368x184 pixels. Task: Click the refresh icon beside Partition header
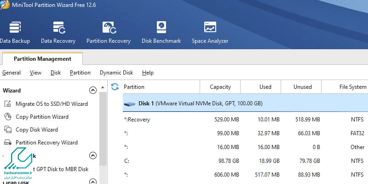pos(115,87)
